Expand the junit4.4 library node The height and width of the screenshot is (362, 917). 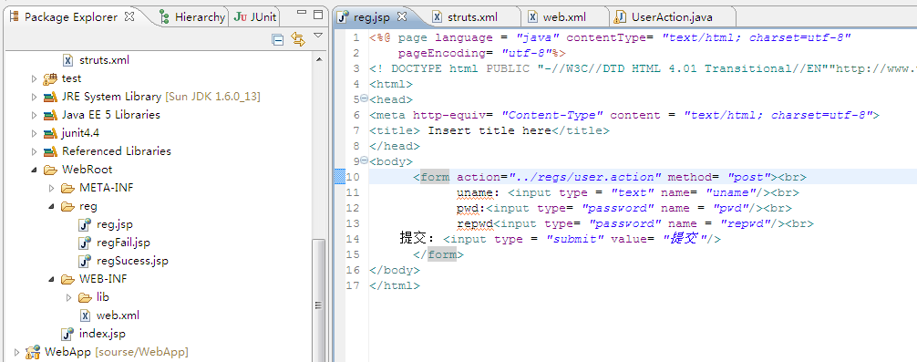tap(34, 133)
